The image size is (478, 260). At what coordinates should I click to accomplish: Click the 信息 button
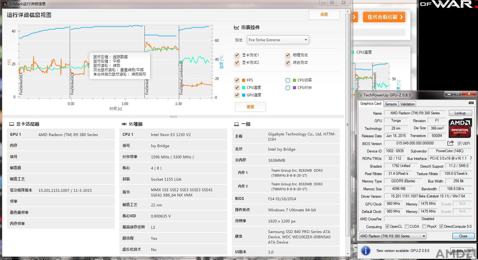pos(324,14)
